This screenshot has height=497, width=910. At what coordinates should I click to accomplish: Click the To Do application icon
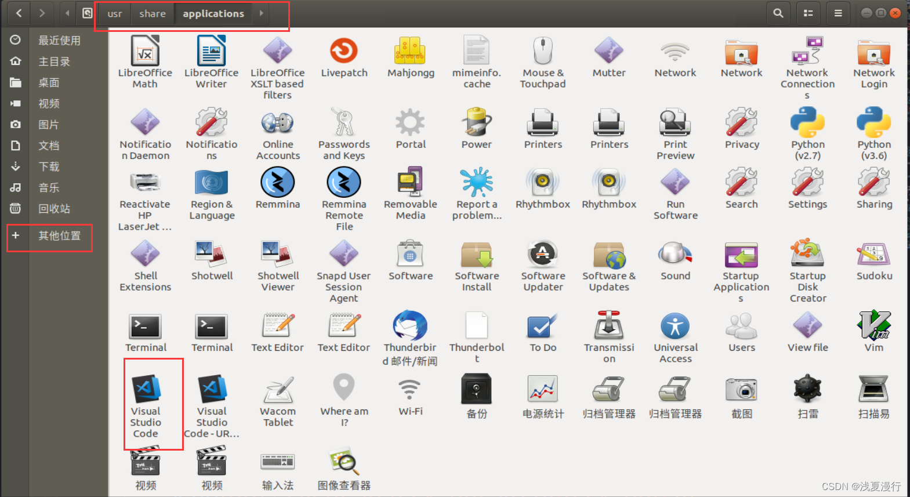[x=543, y=325]
